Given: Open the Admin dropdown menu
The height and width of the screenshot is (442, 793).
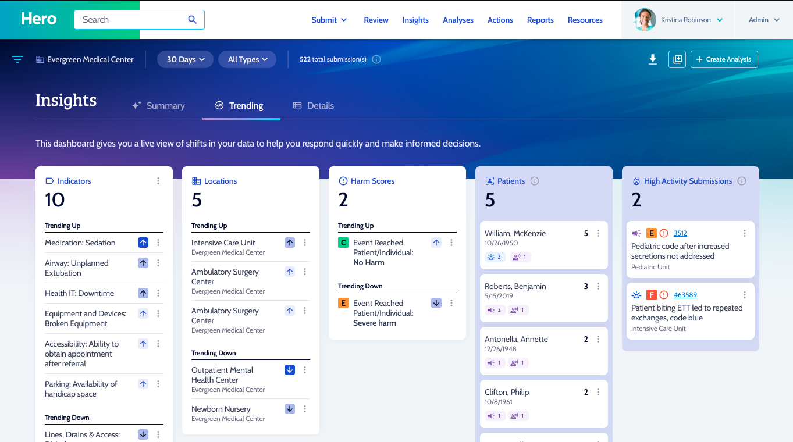Looking at the screenshot, I should [764, 20].
